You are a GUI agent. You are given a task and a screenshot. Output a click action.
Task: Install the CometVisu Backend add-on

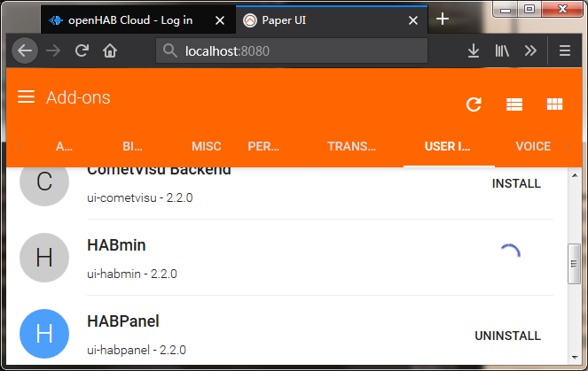516,183
